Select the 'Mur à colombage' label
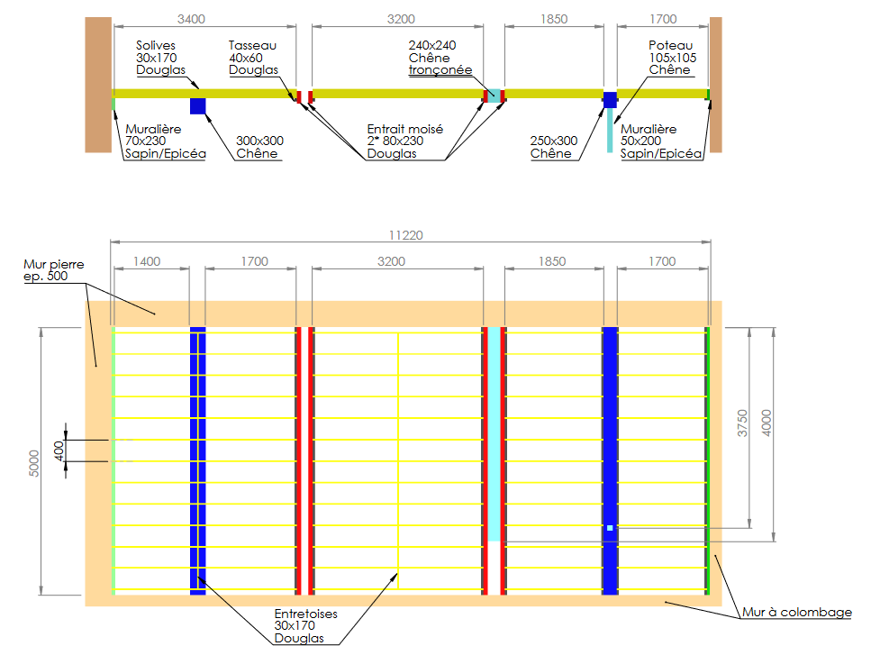871x646 pixels. (797, 612)
